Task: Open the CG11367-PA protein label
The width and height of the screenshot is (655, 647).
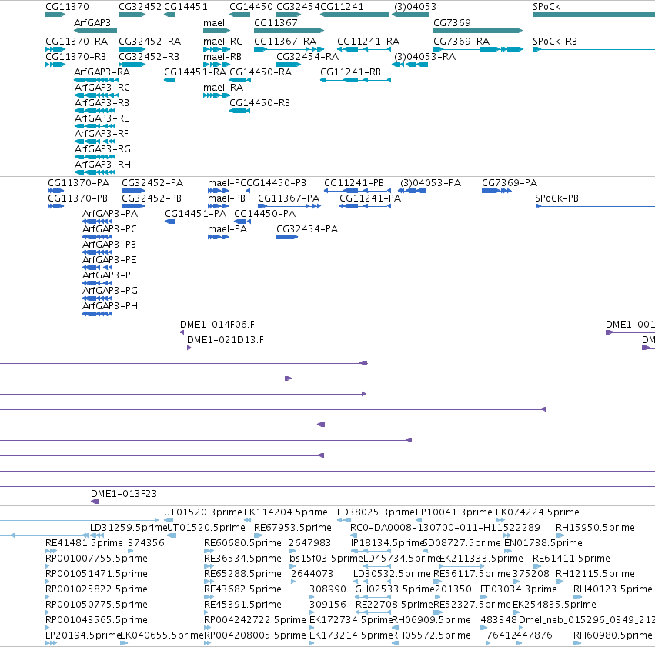Action: (288, 198)
